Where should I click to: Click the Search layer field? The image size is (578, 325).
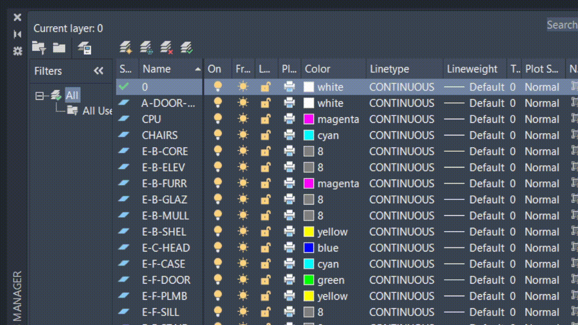(562, 25)
